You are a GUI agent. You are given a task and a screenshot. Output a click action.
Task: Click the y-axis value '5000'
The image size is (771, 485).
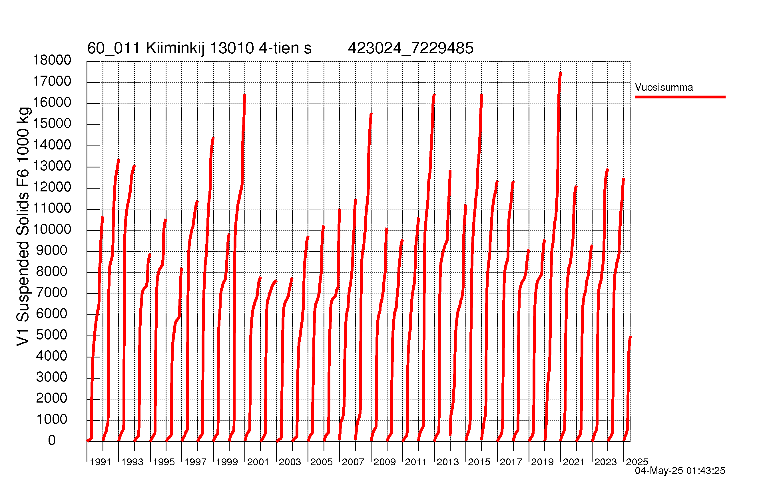pos(52,335)
